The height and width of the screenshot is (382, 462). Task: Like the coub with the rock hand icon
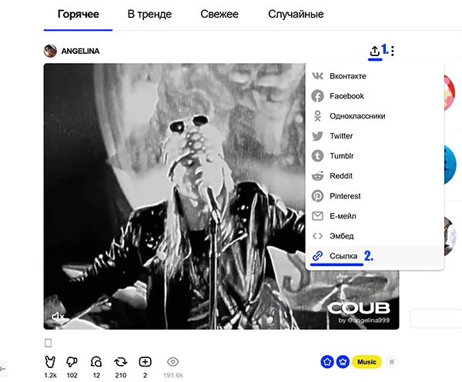pyautogui.click(x=50, y=362)
